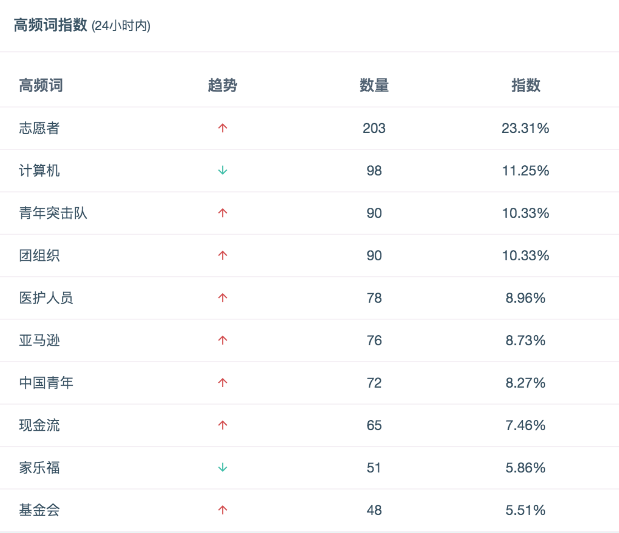Click the 亚马逊 keyword text
619x533 pixels.
(x=39, y=340)
